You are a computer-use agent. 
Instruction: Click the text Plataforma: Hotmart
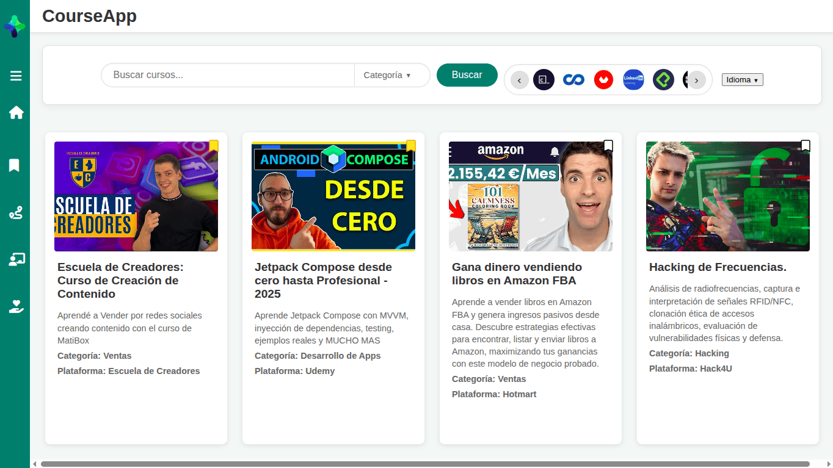(494, 394)
